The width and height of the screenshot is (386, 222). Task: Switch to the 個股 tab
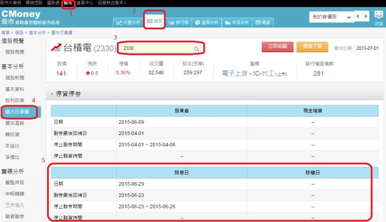154,21
